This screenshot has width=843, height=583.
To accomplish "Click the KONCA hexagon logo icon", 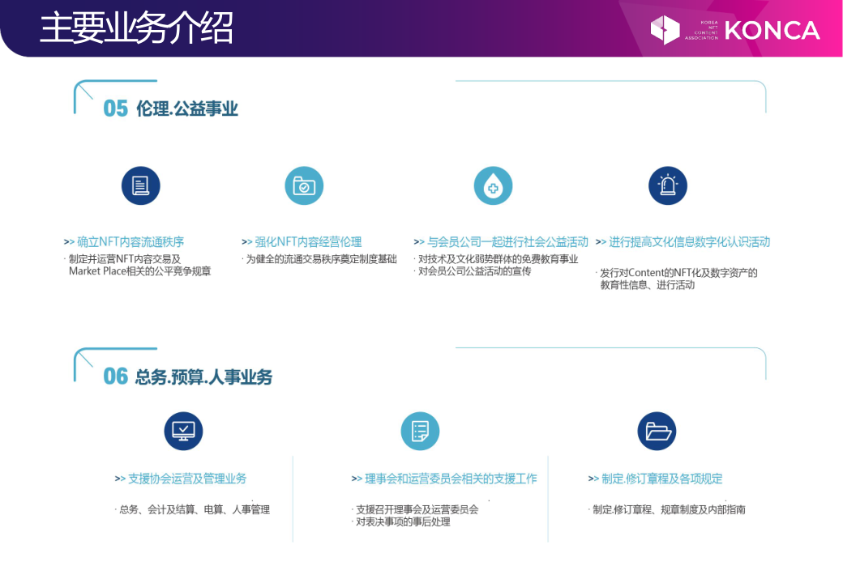I will coord(665,29).
